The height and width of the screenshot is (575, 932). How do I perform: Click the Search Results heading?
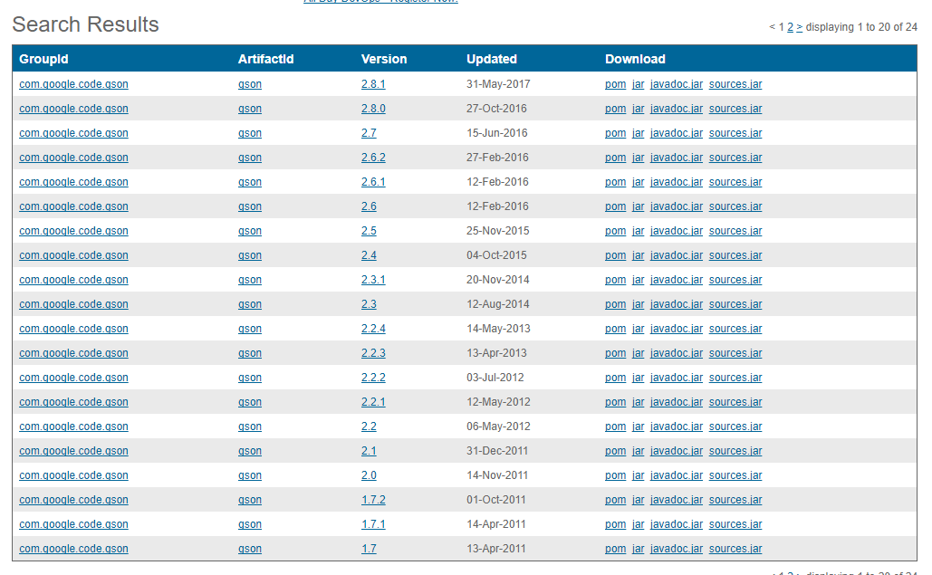tap(85, 24)
